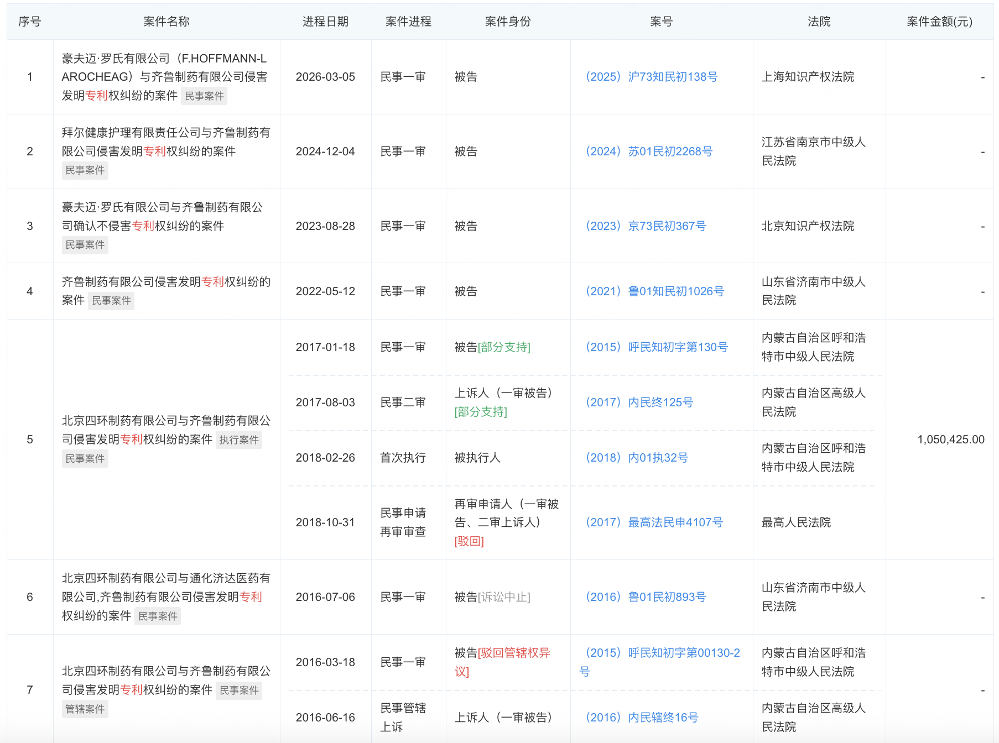Select case title in row 5 with 执行案件 tag
This screenshot has width=999, height=743.
click(x=166, y=430)
